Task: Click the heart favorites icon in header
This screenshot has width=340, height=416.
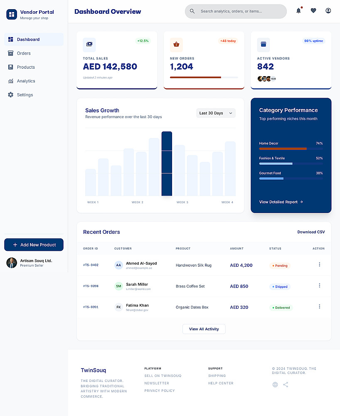Action: point(313,11)
